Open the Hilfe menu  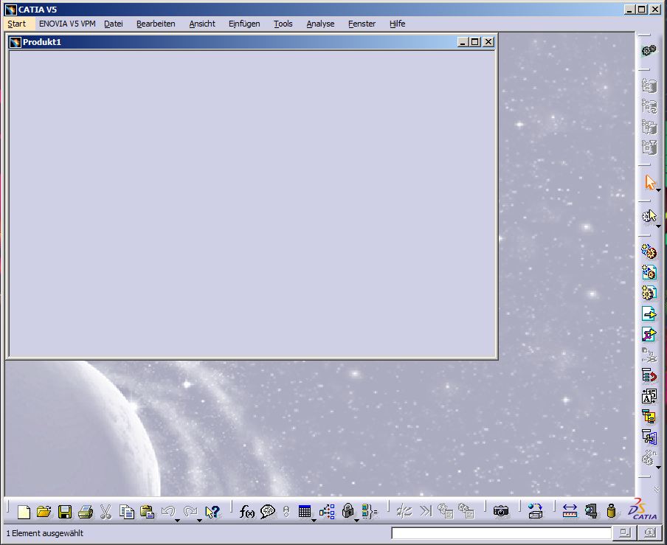pos(397,24)
